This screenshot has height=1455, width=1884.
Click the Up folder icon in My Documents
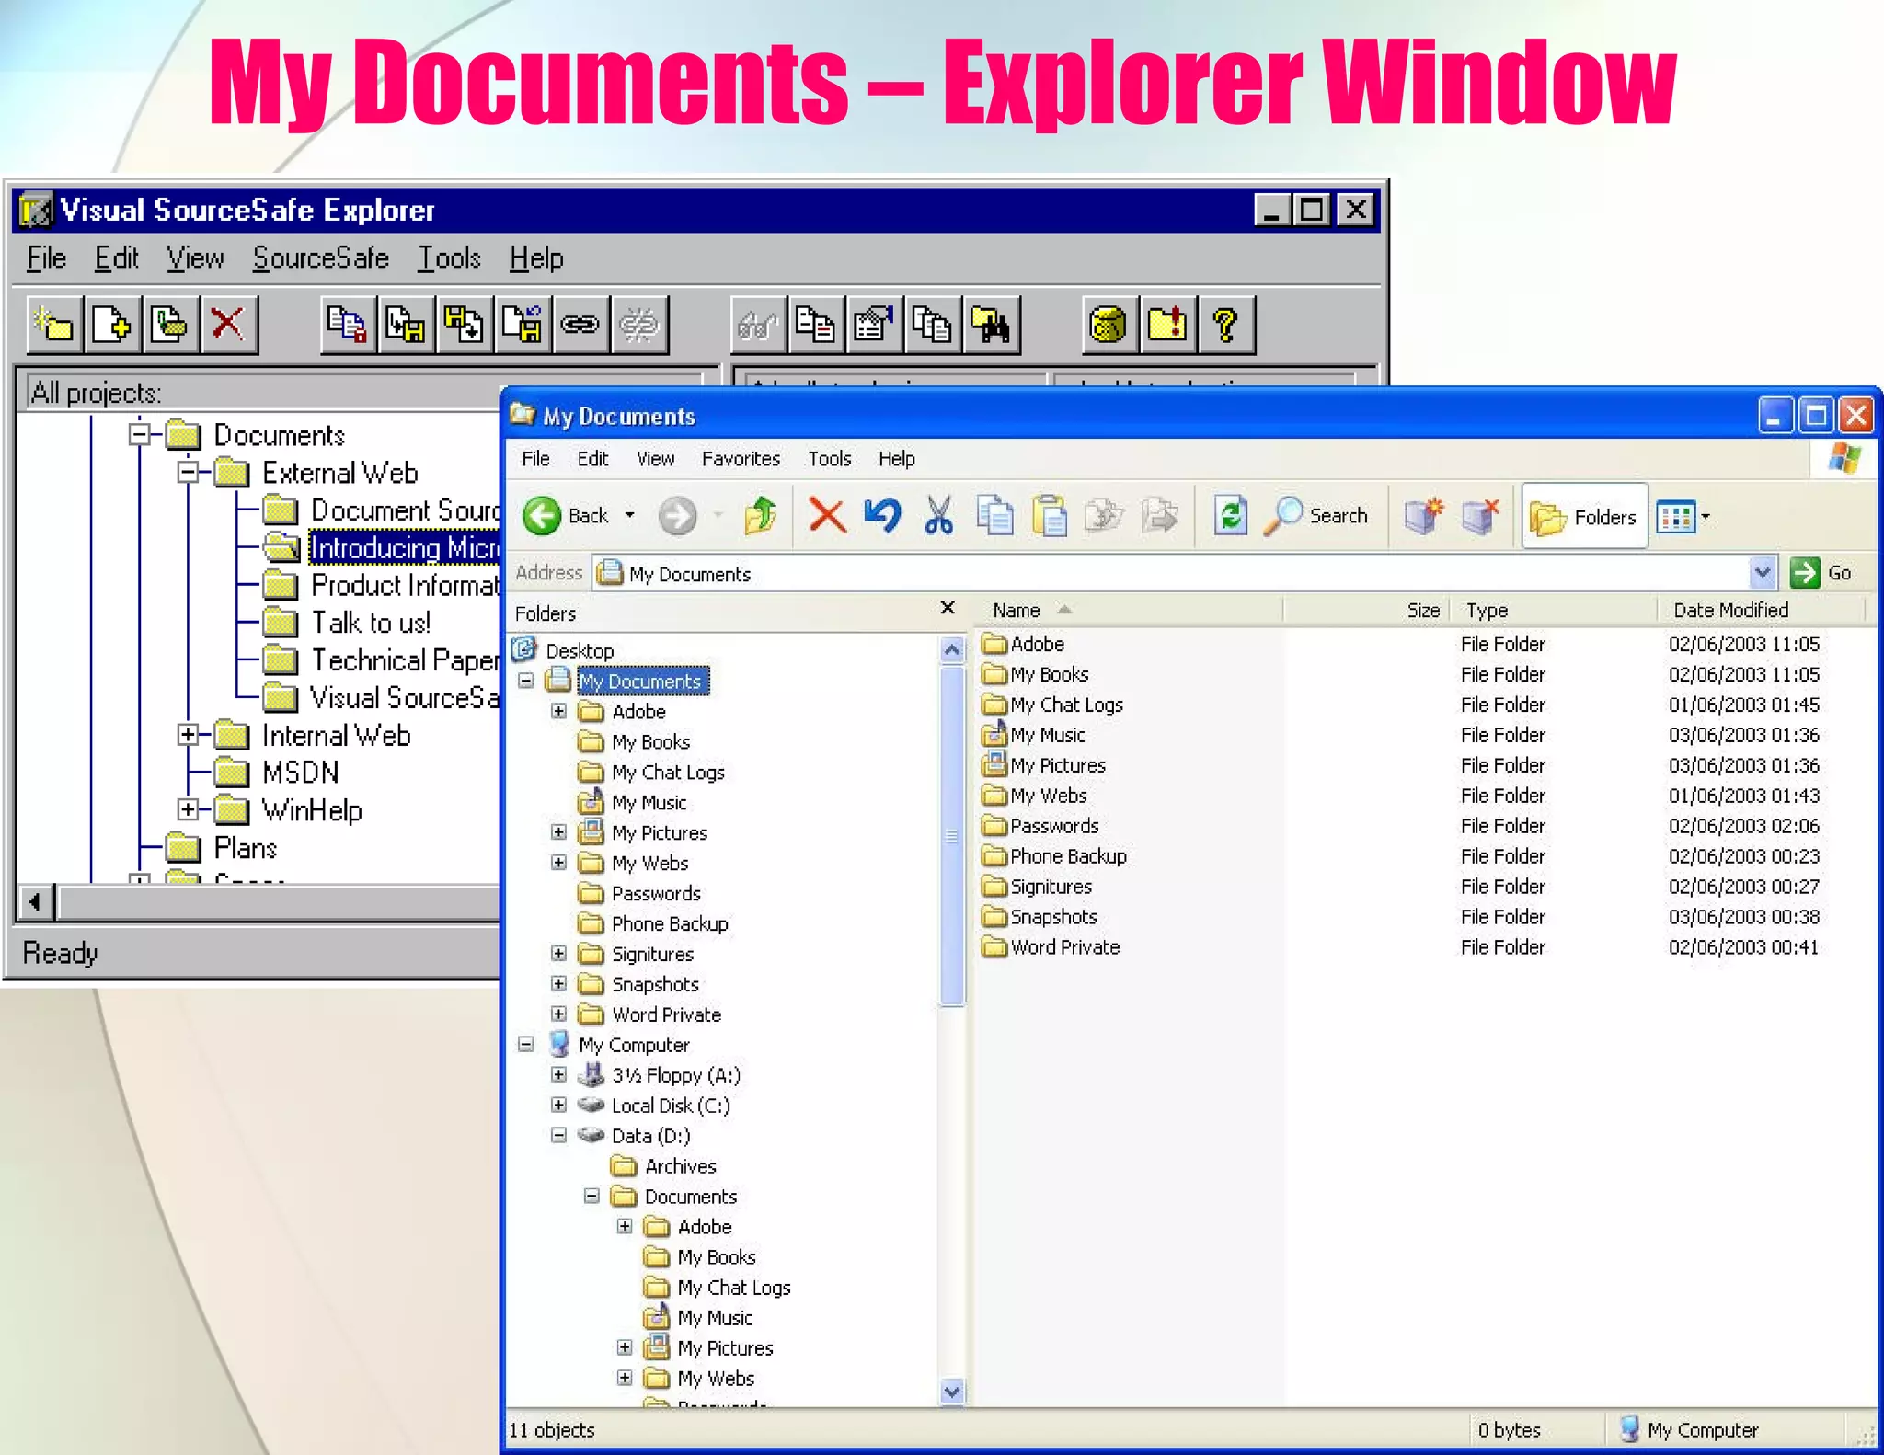(761, 516)
